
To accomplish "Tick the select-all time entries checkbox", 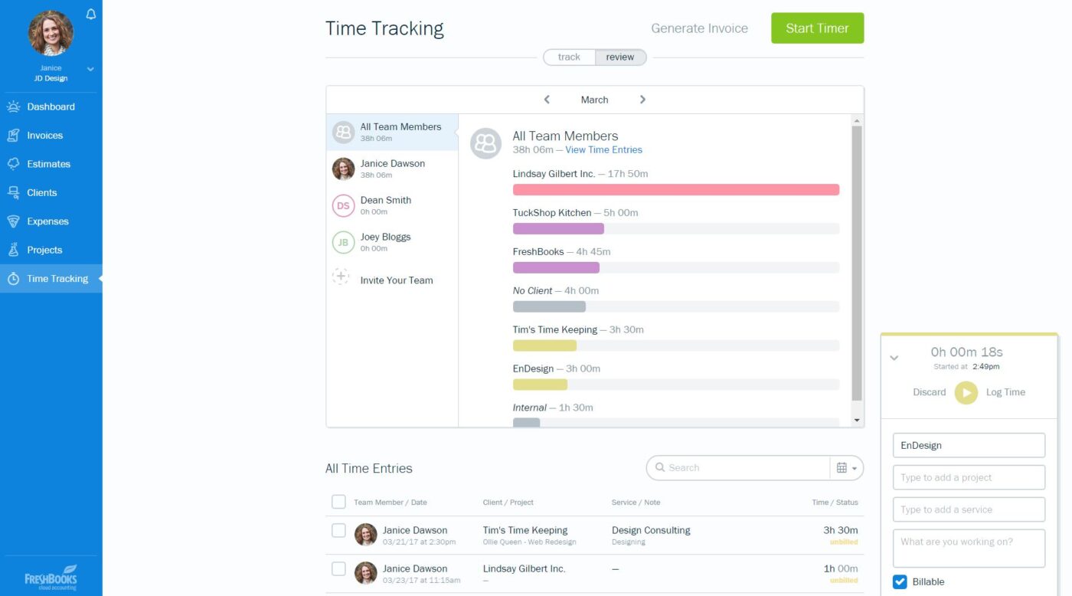I will point(338,502).
